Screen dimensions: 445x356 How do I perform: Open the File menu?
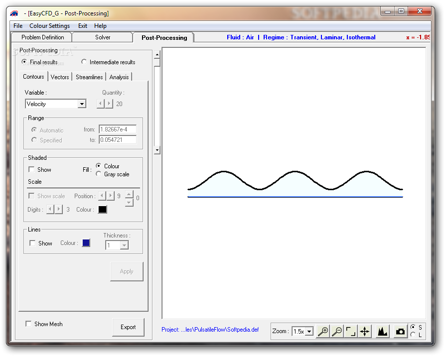(x=18, y=26)
